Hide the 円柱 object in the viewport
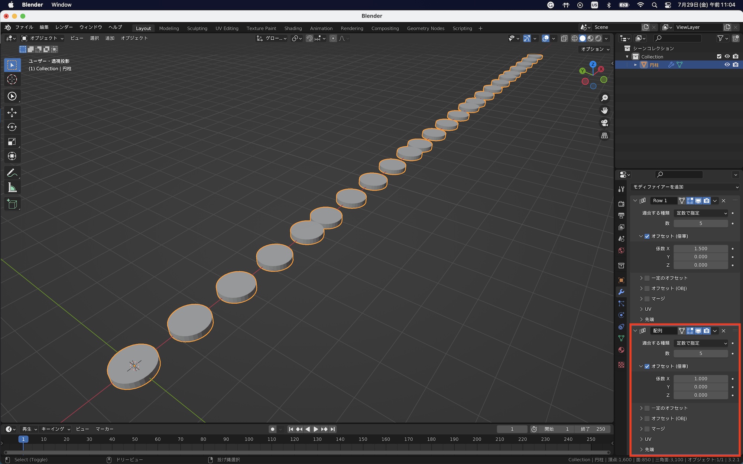Image resolution: width=743 pixels, height=464 pixels. 727,65
